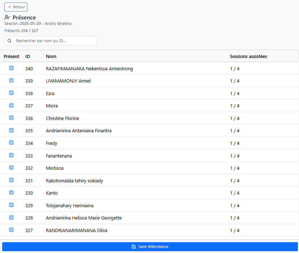Unmark Fredy as present
Image resolution: width=299 pixels, height=253 pixels.
click(11, 143)
